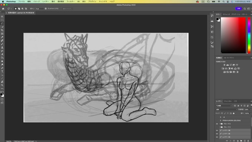252x142 pixels.
Task: Select the Clone Stamp tool
Action: tap(2, 47)
